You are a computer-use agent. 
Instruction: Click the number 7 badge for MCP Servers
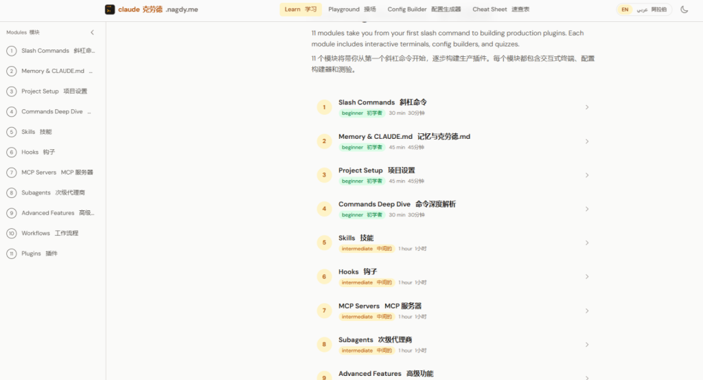click(325, 311)
